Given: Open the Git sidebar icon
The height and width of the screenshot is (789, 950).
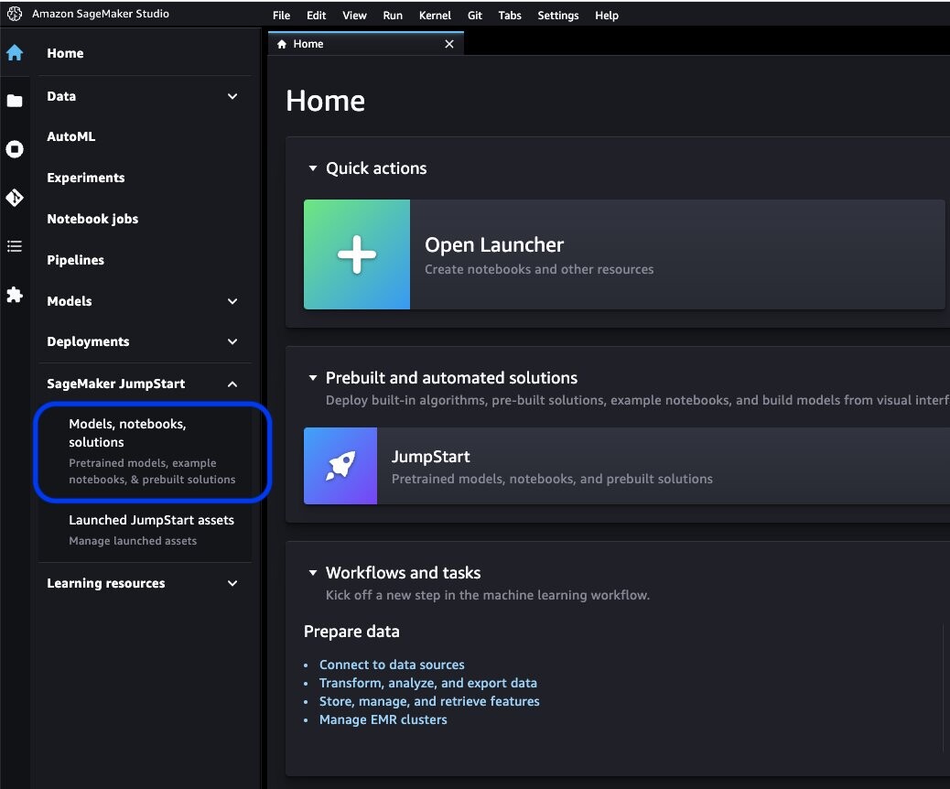Looking at the screenshot, I should coord(15,198).
